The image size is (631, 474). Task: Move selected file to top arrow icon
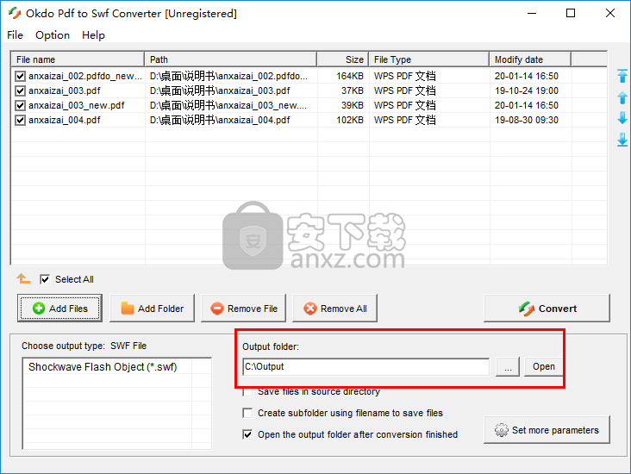622,76
